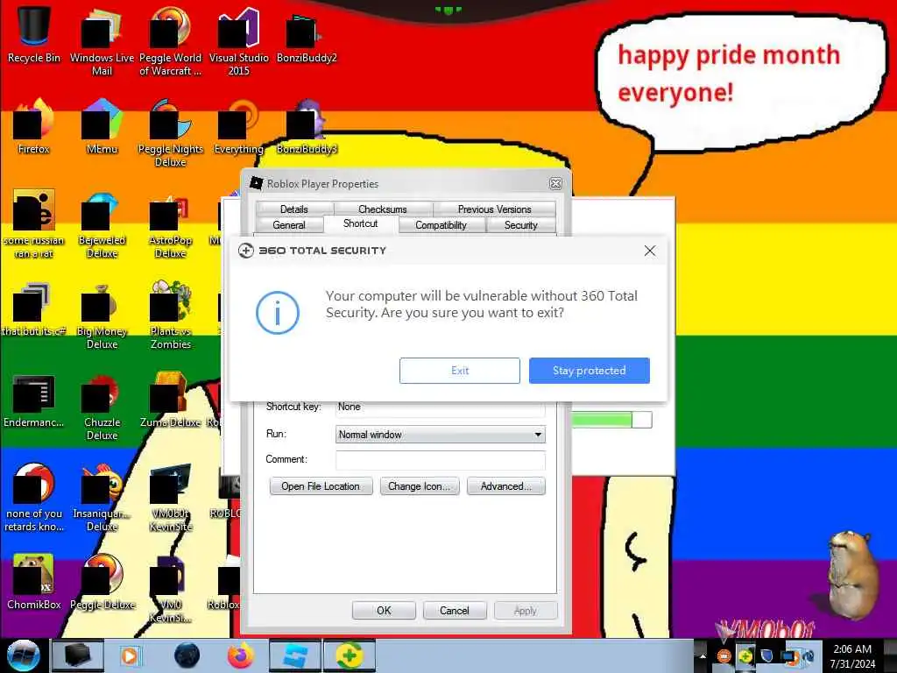
Task: Click the Open File Location button
Action: [x=321, y=485]
